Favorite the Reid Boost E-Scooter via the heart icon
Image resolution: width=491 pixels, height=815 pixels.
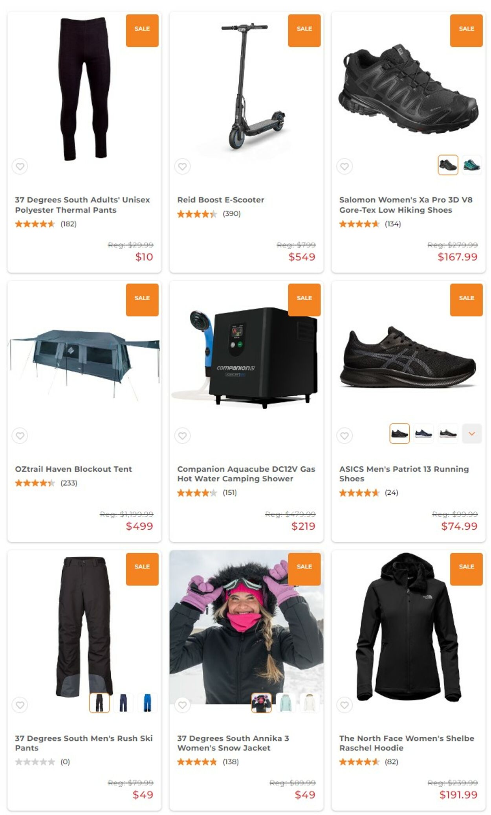coord(182,166)
